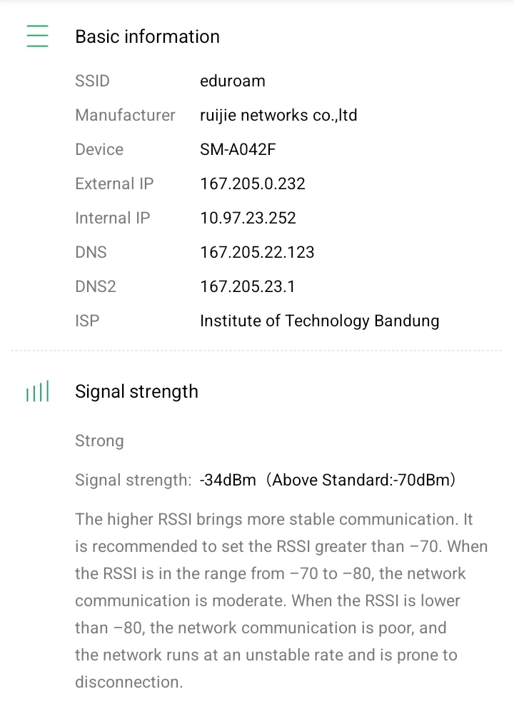Tap the Manufacturer field label
The width and height of the screenshot is (514, 704).
point(125,115)
